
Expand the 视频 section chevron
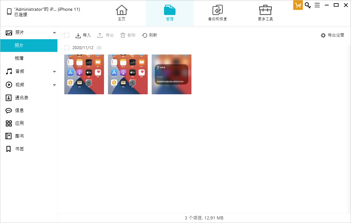tap(54, 85)
